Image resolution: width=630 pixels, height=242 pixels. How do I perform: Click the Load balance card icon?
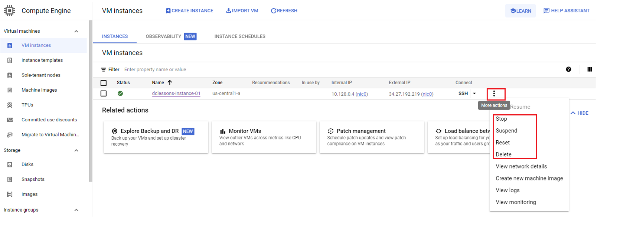point(438,131)
